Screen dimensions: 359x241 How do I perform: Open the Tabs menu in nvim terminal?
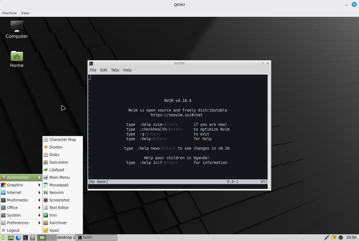click(115, 70)
